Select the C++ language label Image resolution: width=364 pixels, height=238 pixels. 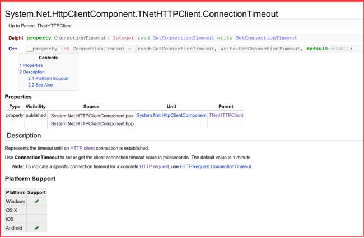[13, 49]
